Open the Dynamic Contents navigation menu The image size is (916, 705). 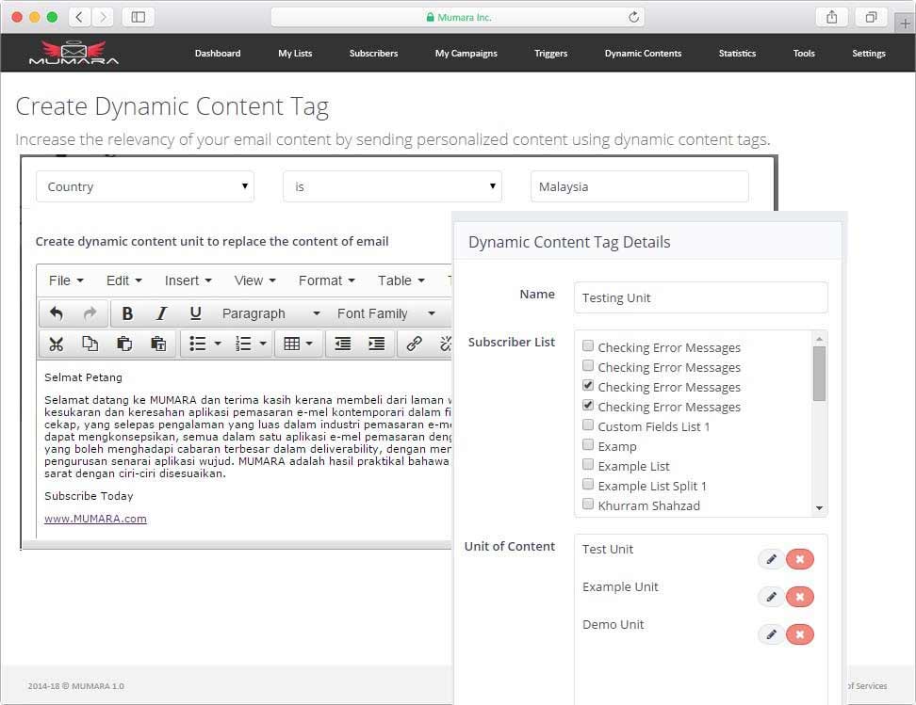point(643,54)
